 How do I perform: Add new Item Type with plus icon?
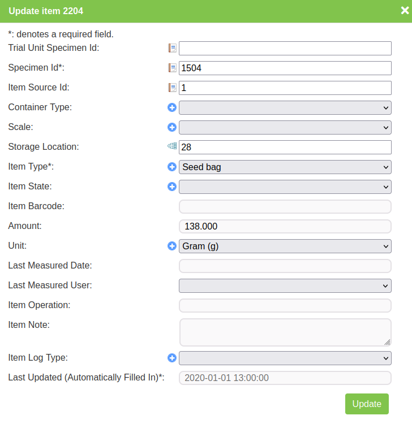[x=172, y=167]
